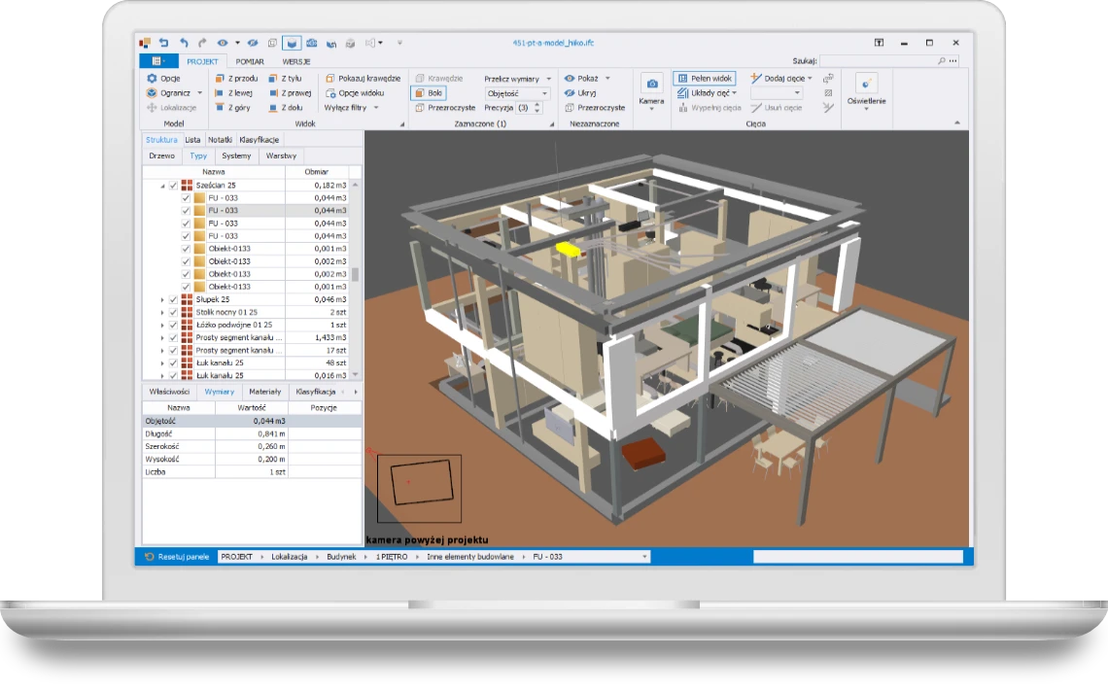Open the Ogranicz dropdown arrow
The width and height of the screenshot is (1108, 690).
click(199, 92)
